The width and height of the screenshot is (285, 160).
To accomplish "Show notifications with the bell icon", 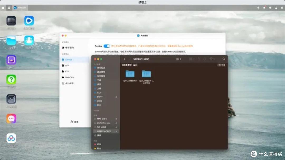I will click(264, 8).
